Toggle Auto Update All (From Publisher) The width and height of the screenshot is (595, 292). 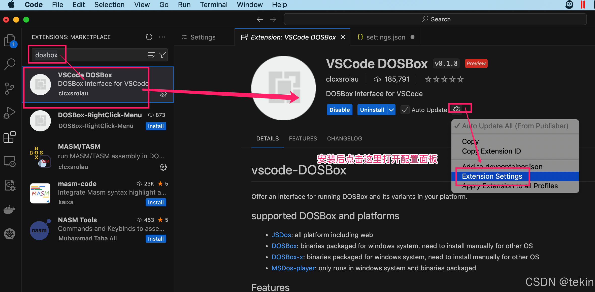pos(515,126)
